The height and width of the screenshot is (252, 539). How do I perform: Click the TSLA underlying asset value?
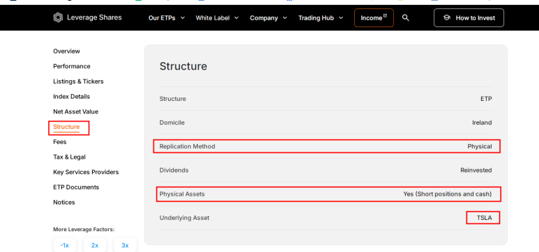click(485, 218)
